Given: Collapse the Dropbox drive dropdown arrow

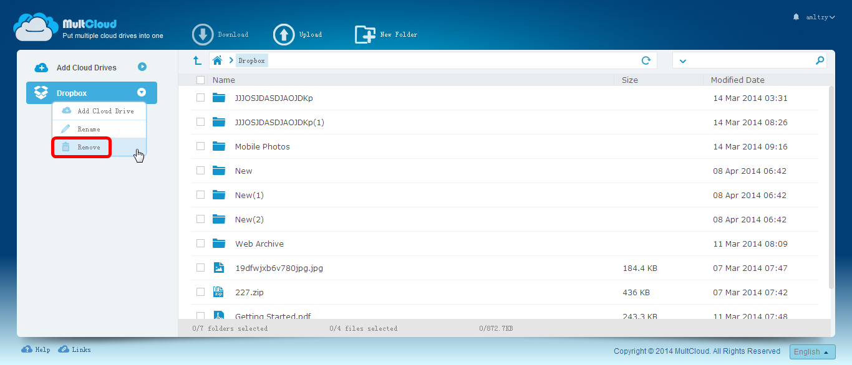Looking at the screenshot, I should pyautogui.click(x=142, y=93).
